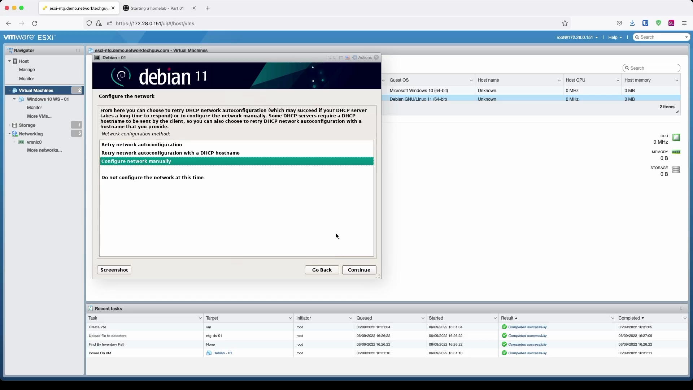Open console Actions gear icon
Image resolution: width=693 pixels, height=390 pixels.
(355, 57)
